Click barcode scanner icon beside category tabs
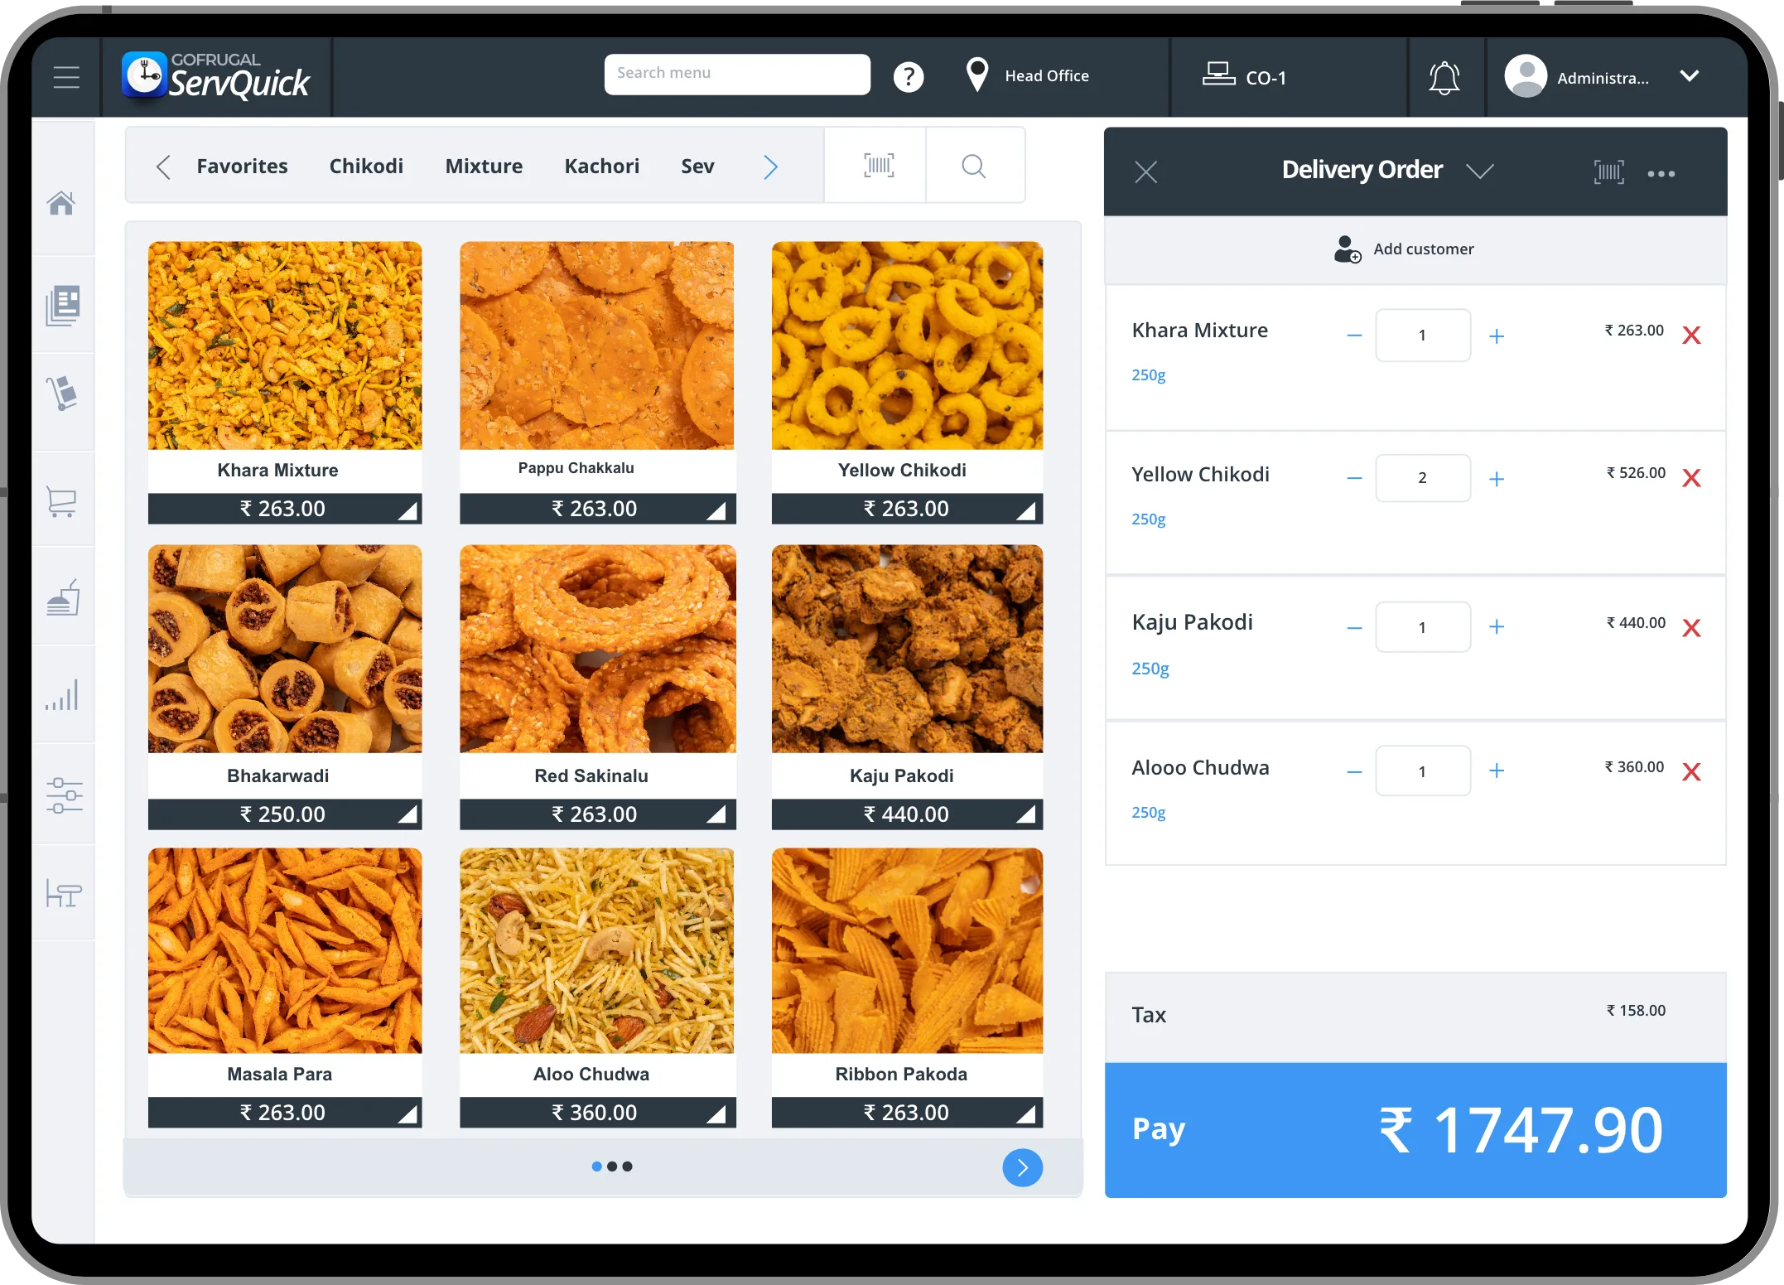The image size is (1784, 1285). tap(878, 166)
